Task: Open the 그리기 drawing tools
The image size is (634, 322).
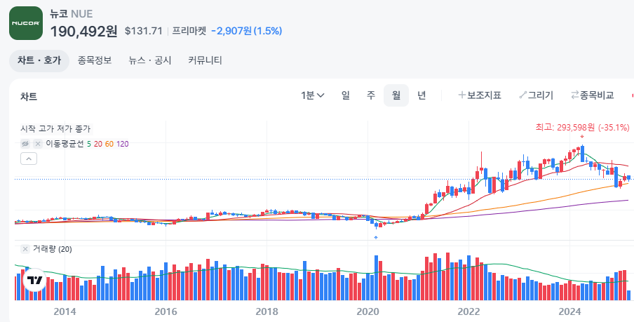Action: 536,95
